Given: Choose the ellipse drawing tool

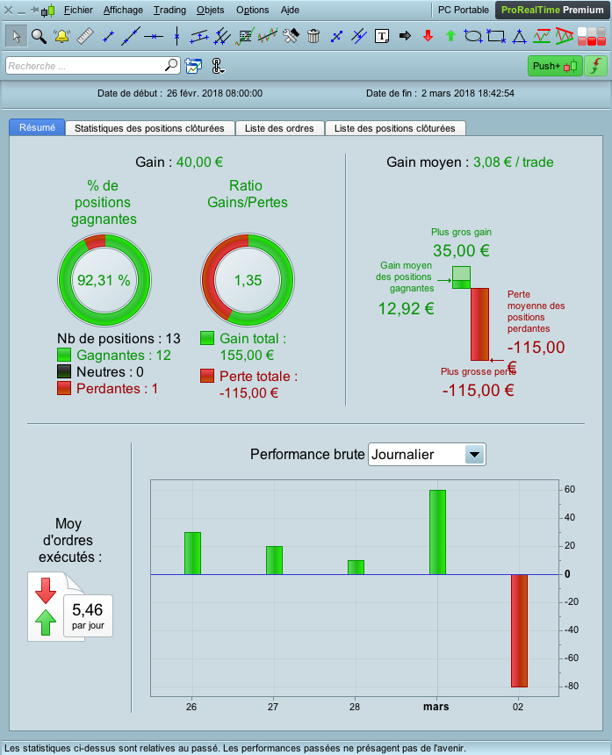Looking at the screenshot, I should tap(473, 36).
